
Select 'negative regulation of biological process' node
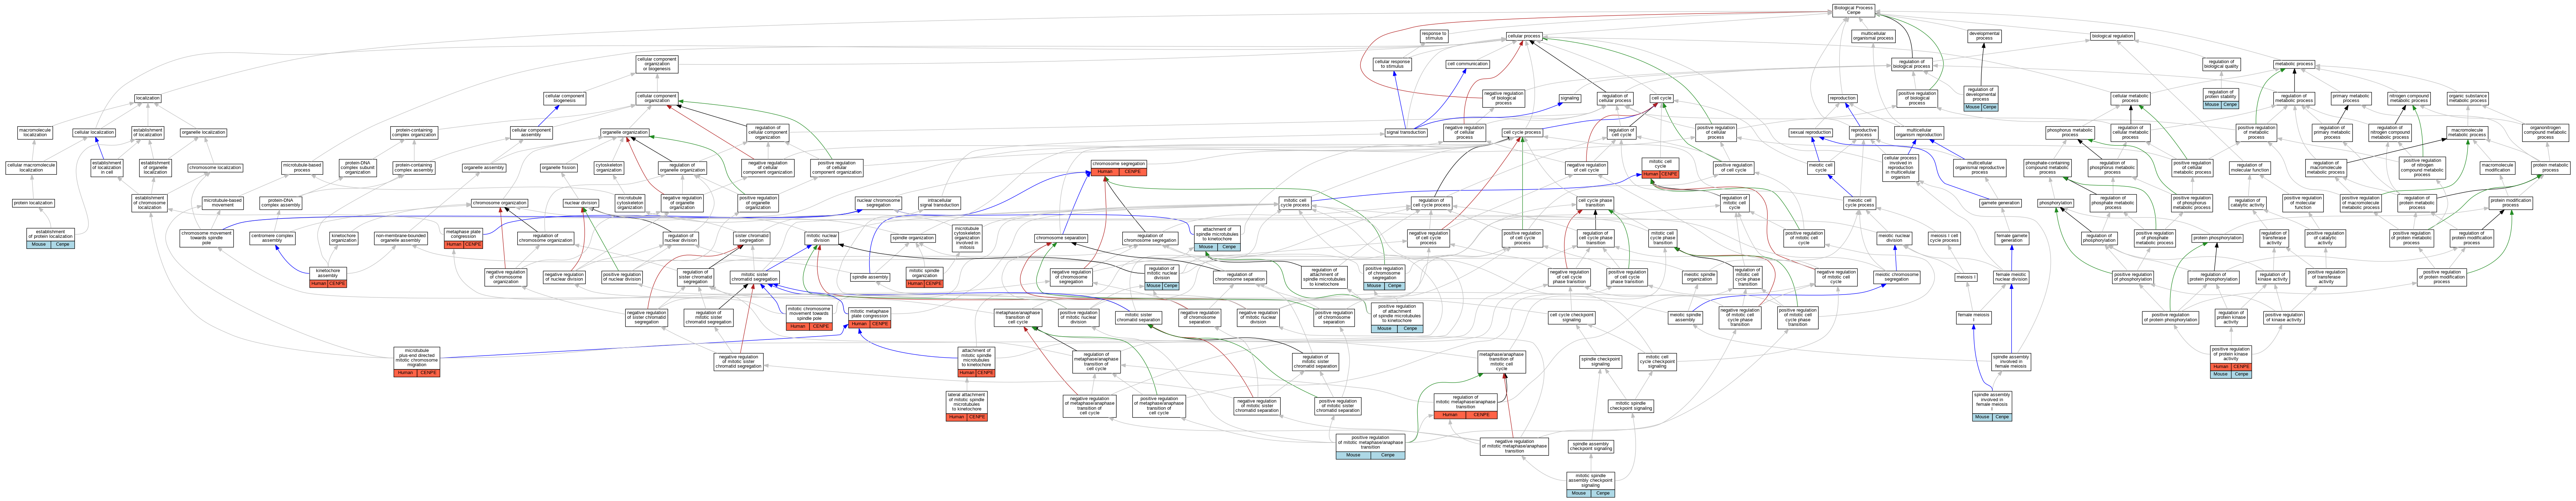pos(1504,98)
